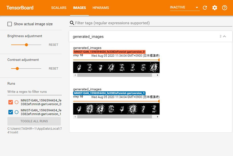Click the Brightness adjustment label

(25, 36)
